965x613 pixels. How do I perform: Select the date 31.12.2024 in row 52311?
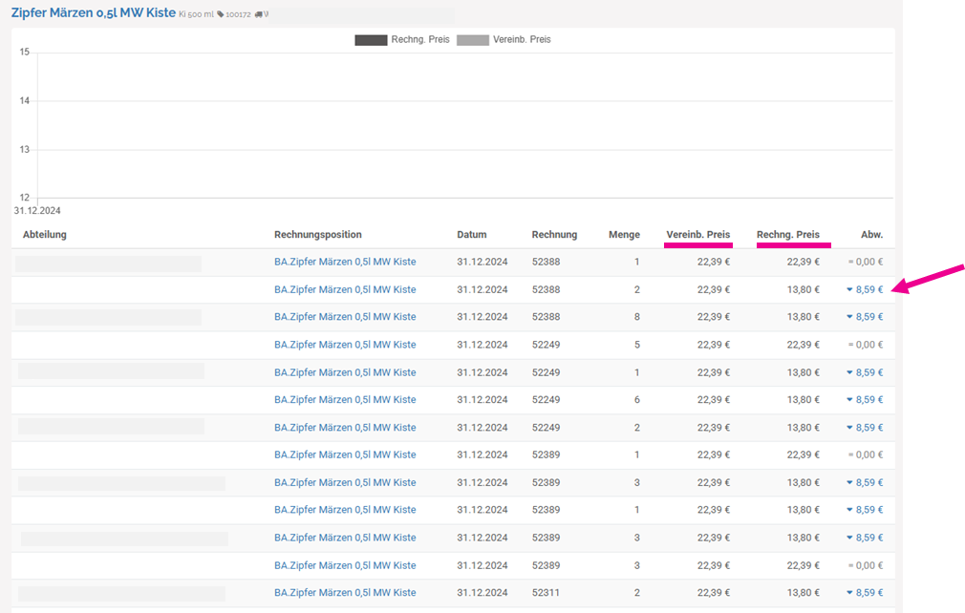482,593
